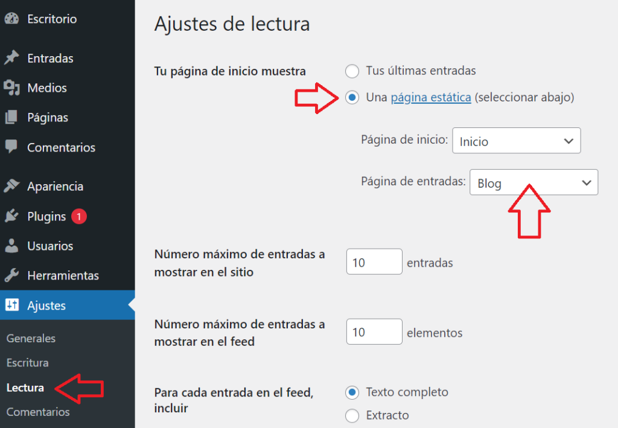Open the Escritura settings section
Image resolution: width=618 pixels, height=428 pixels.
click(28, 363)
